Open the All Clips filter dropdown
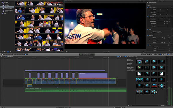 coord(16,1)
